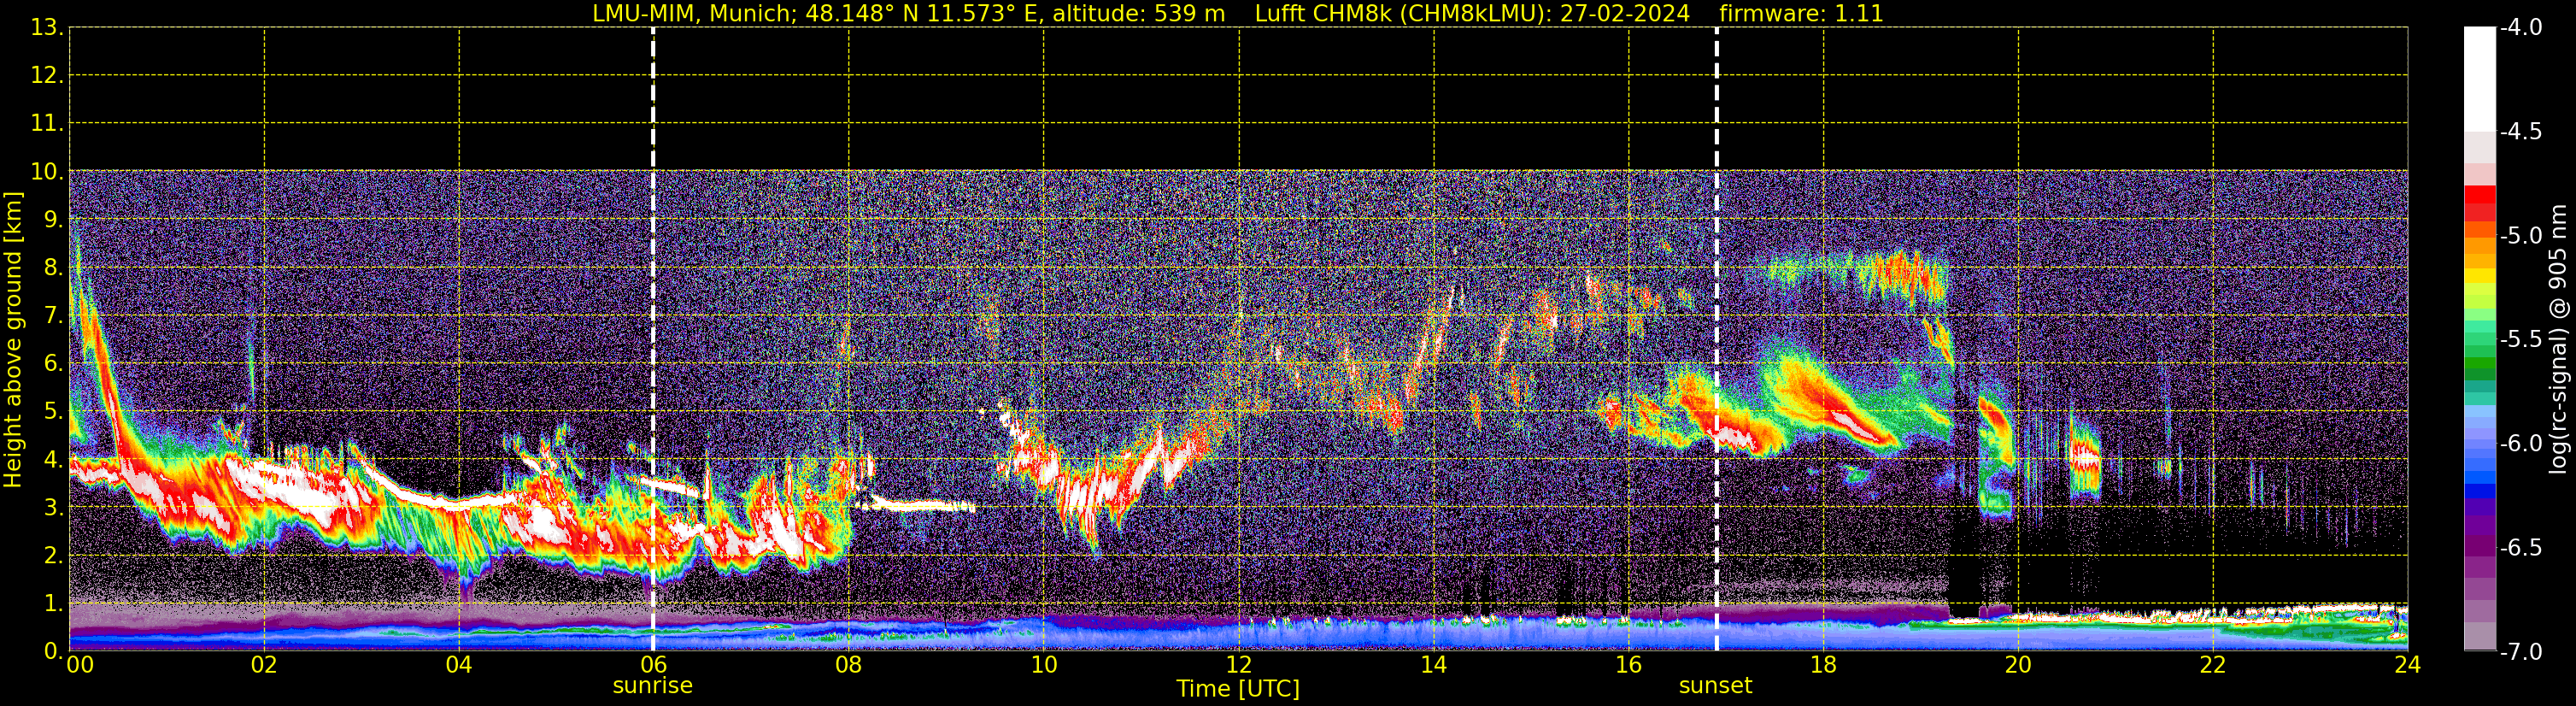Screen dimensions: 2576x706
Task: Click the time-axis tick label 16
Action: point(1628,666)
